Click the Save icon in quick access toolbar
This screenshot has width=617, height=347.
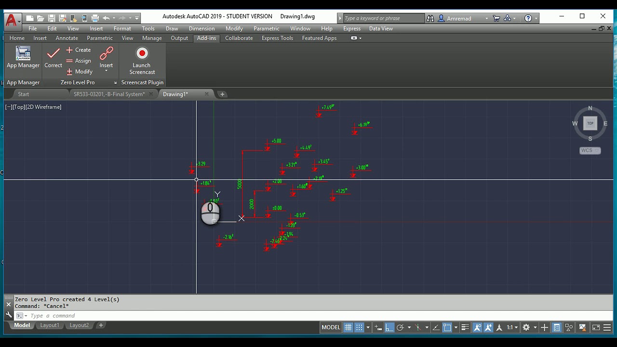pyautogui.click(x=52, y=18)
